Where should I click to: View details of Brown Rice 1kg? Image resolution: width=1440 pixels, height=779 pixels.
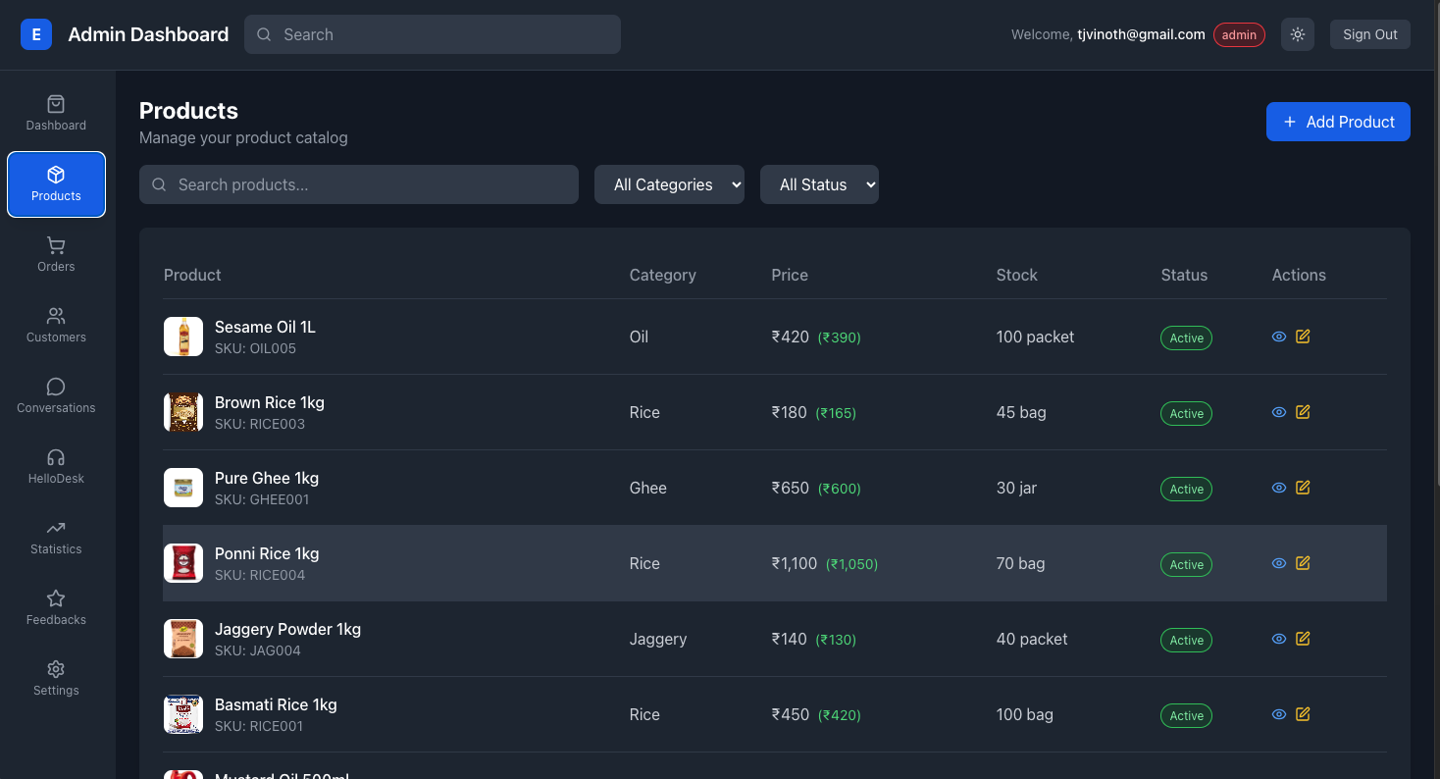pos(1279,412)
